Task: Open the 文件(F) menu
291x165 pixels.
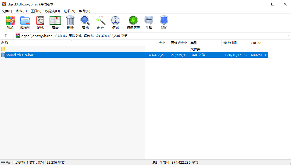Action: [x=7, y=11]
